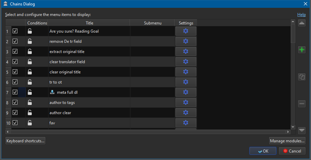Confirm with the OK button
The height and width of the screenshot is (160, 311).
point(263,151)
